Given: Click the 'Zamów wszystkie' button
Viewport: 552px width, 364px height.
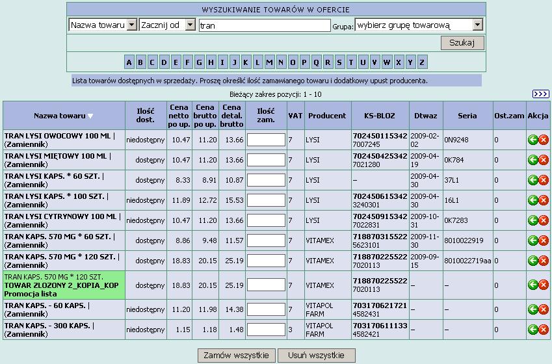Looking at the screenshot, I should pos(236,356).
